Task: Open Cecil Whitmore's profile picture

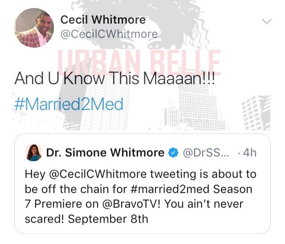Action: pyautogui.click(x=34, y=28)
